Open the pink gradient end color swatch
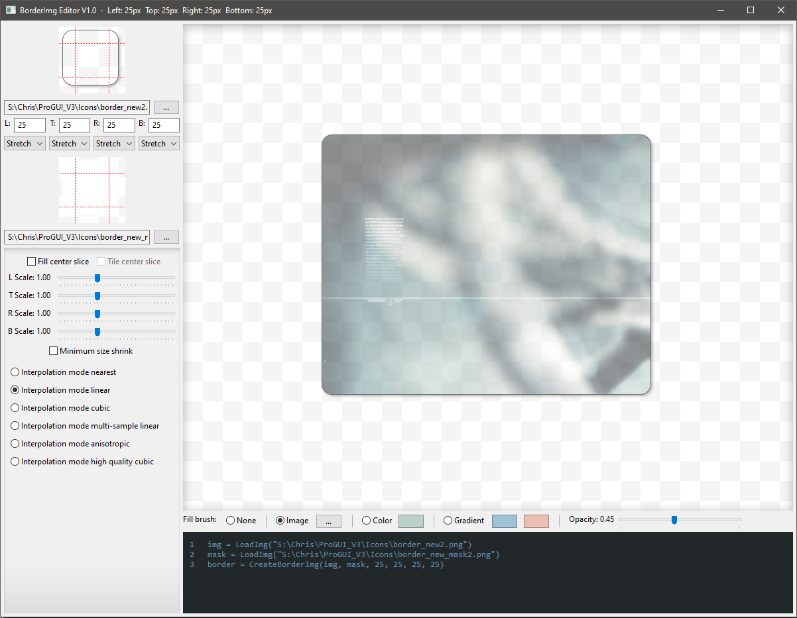The height and width of the screenshot is (618, 797). [x=536, y=521]
